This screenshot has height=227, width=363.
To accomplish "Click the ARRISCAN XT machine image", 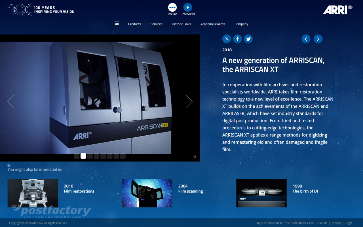I will pyautogui.click(x=100, y=98).
